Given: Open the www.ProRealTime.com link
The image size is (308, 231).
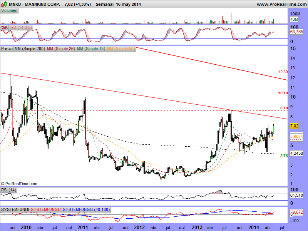Looking at the screenshot, I should click(x=281, y=4).
